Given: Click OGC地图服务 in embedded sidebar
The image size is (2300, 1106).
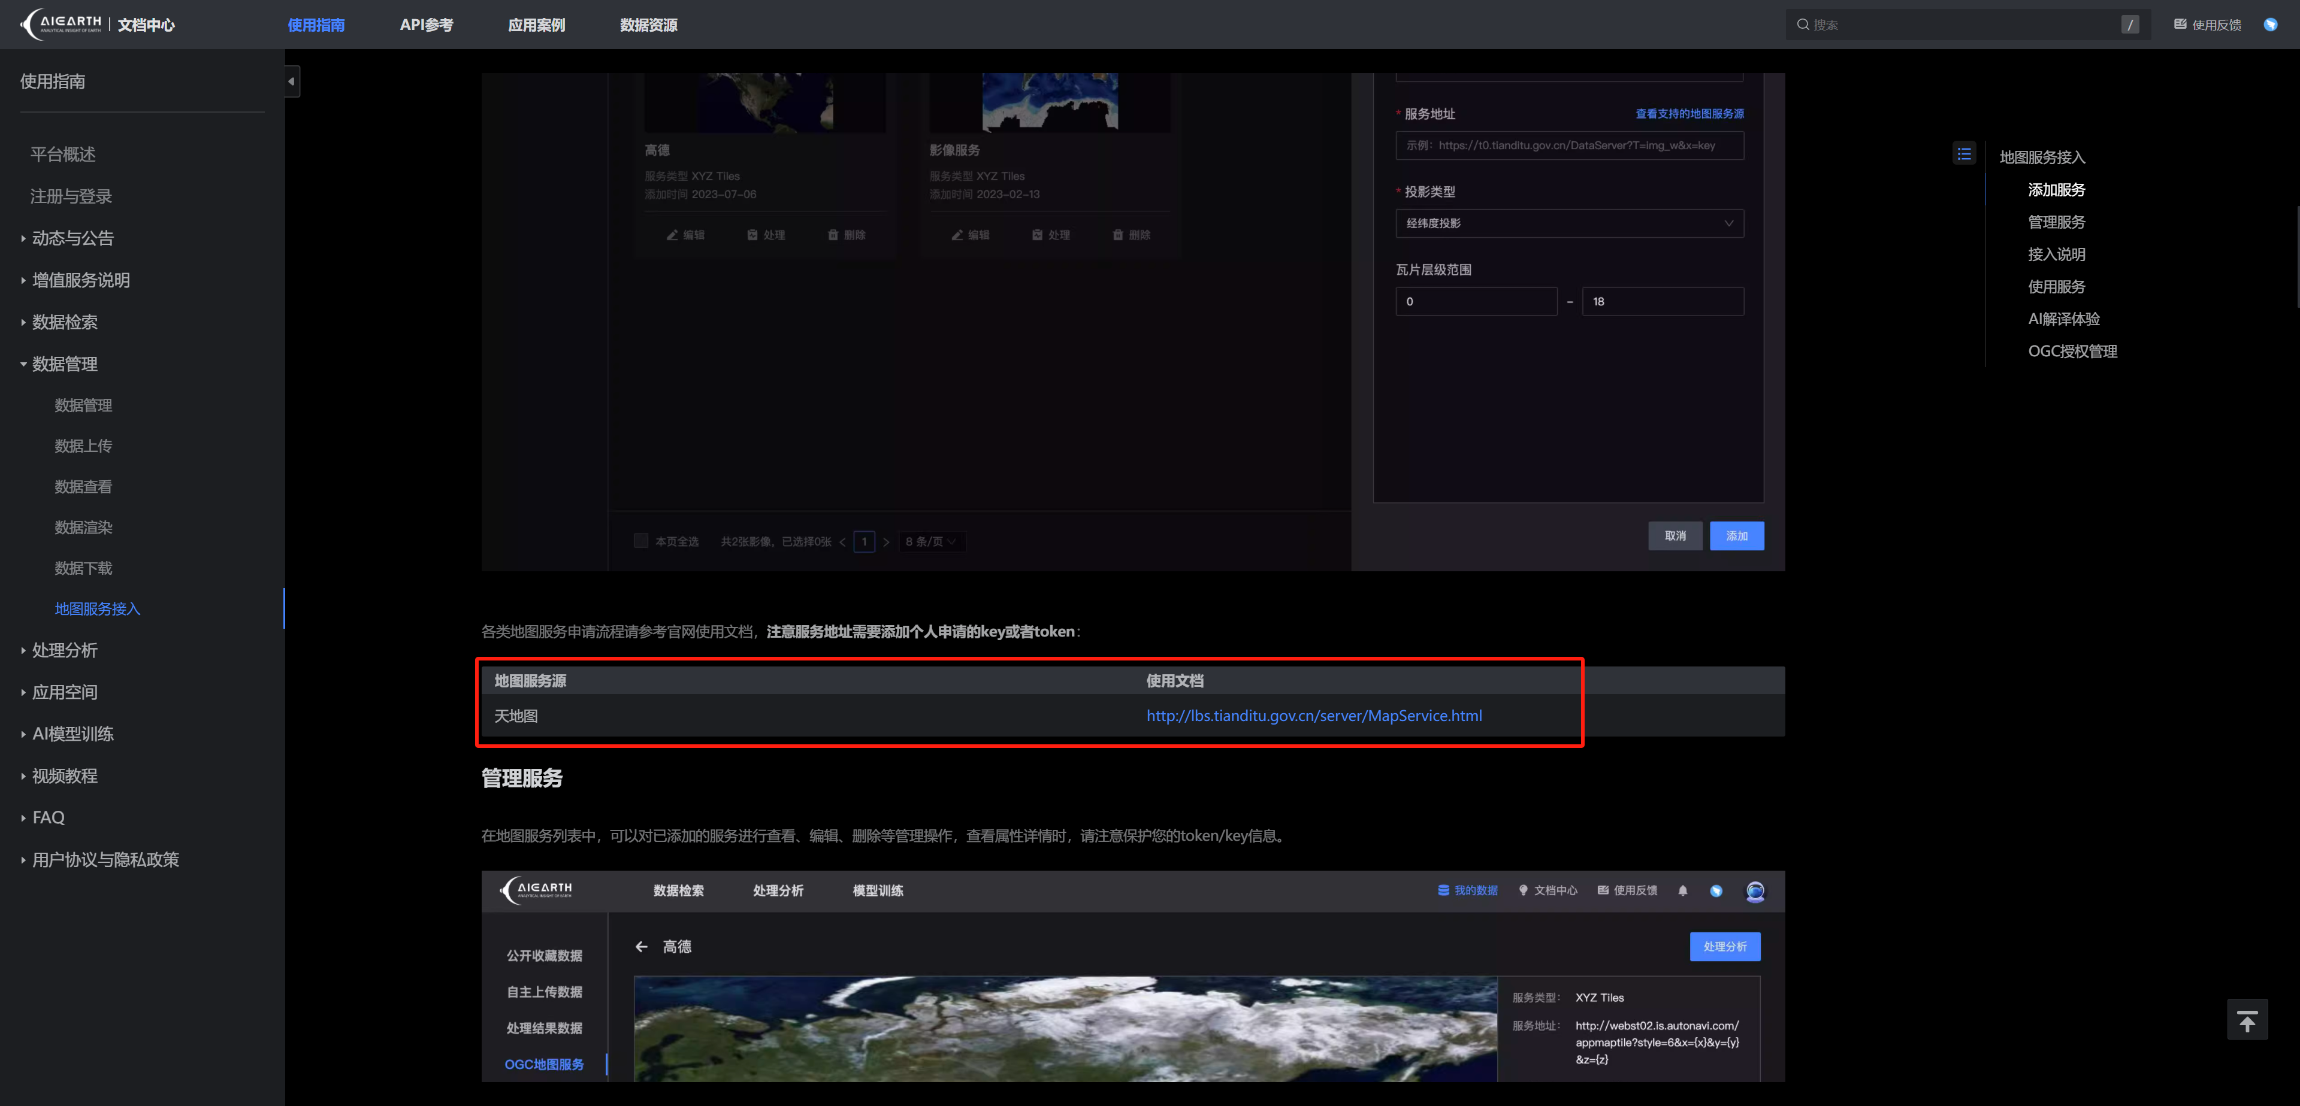Looking at the screenshot, I should click(x=544, y=1064).
